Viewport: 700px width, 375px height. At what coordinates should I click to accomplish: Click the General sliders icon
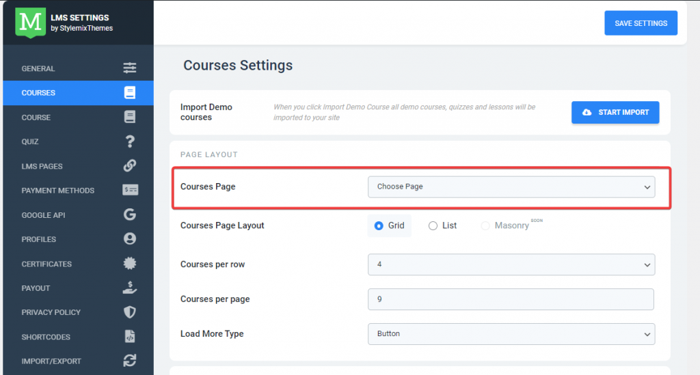pos(130,68)
